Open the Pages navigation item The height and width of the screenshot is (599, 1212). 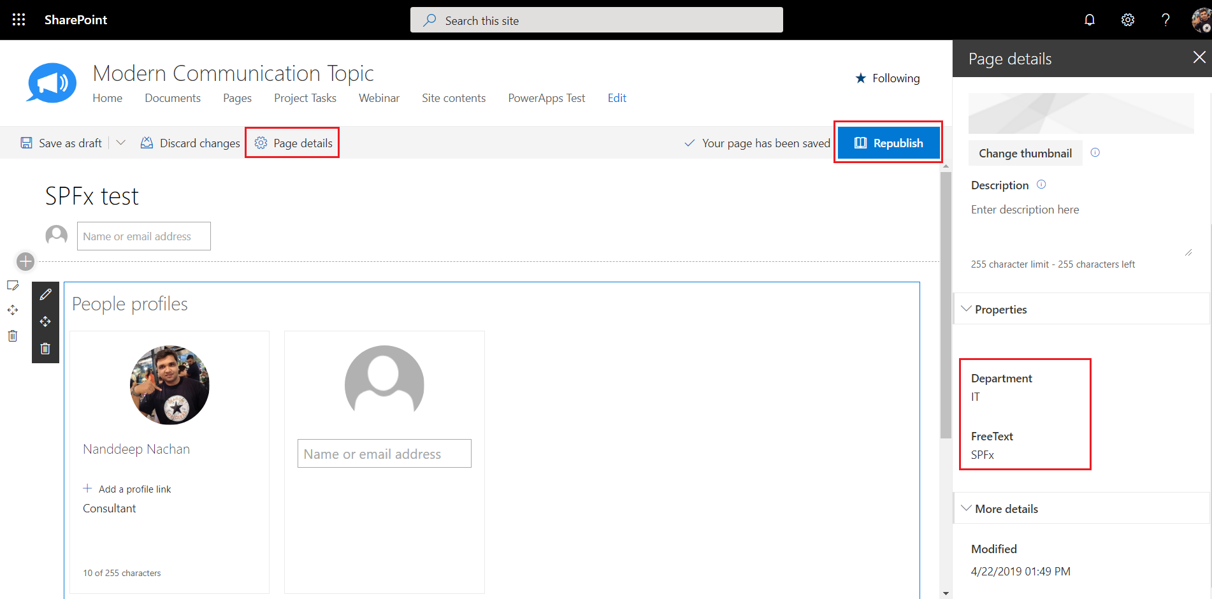[237, 98]
